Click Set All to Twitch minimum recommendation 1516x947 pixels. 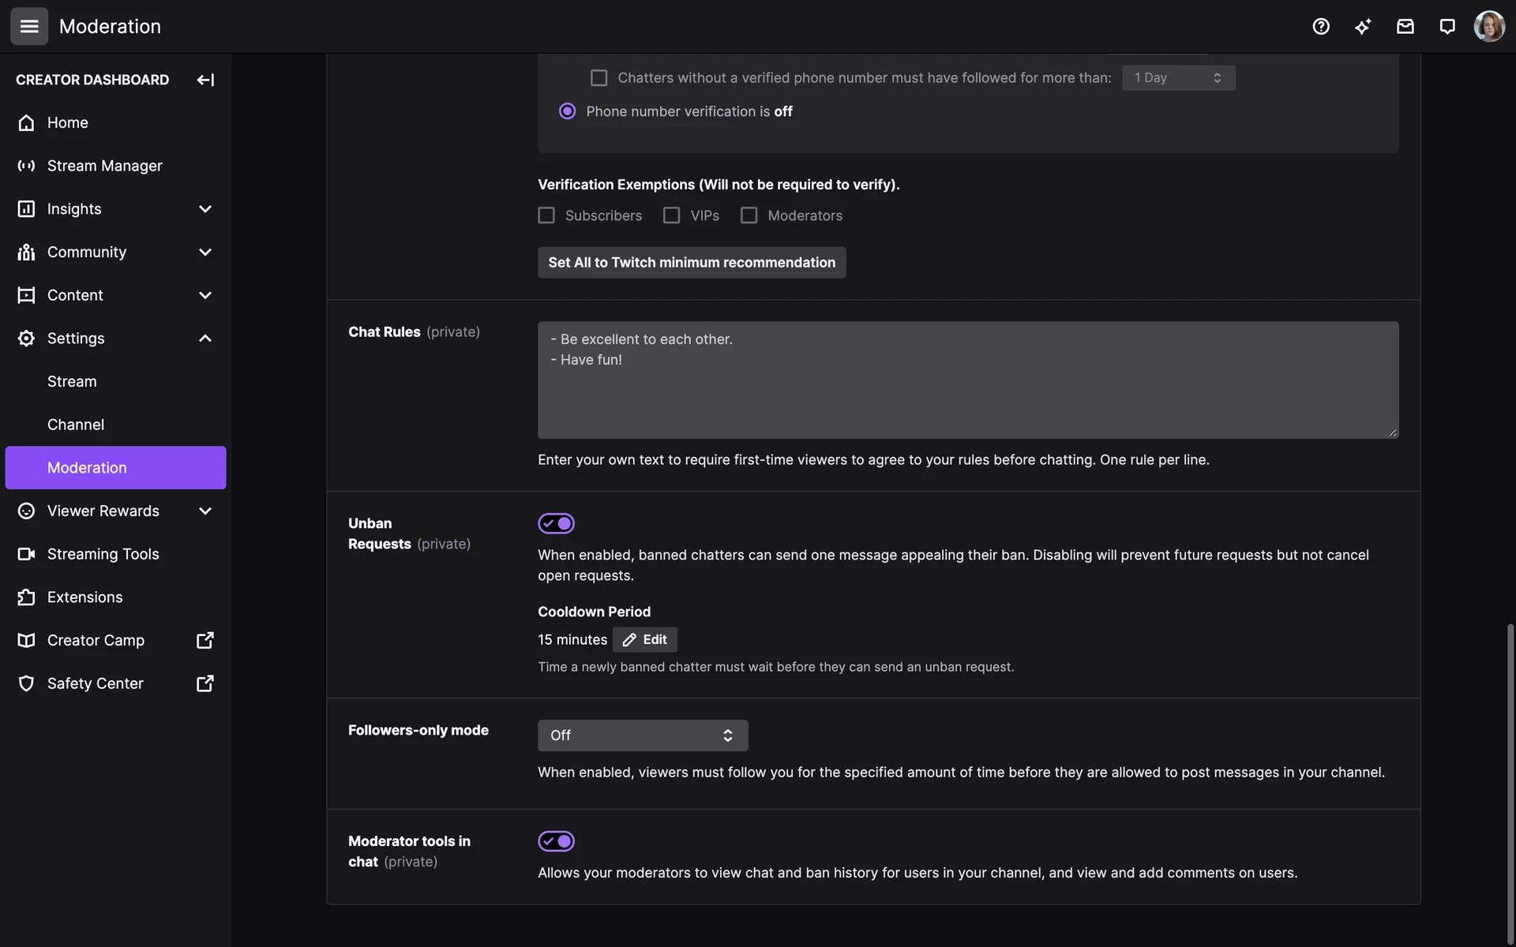point(692,263)
